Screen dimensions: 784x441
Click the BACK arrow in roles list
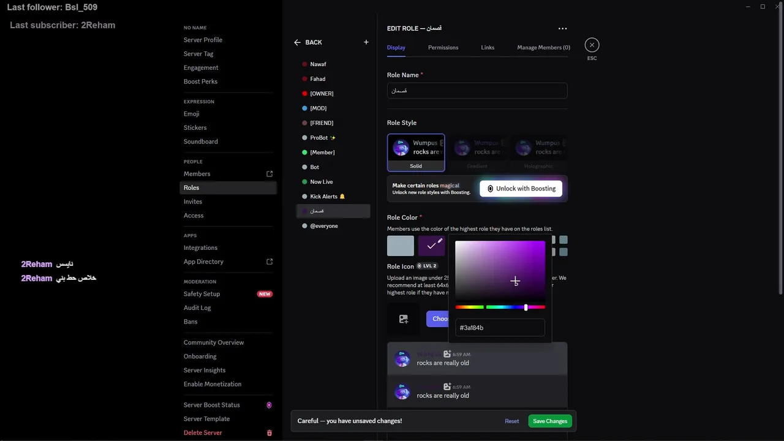point(297,42)
